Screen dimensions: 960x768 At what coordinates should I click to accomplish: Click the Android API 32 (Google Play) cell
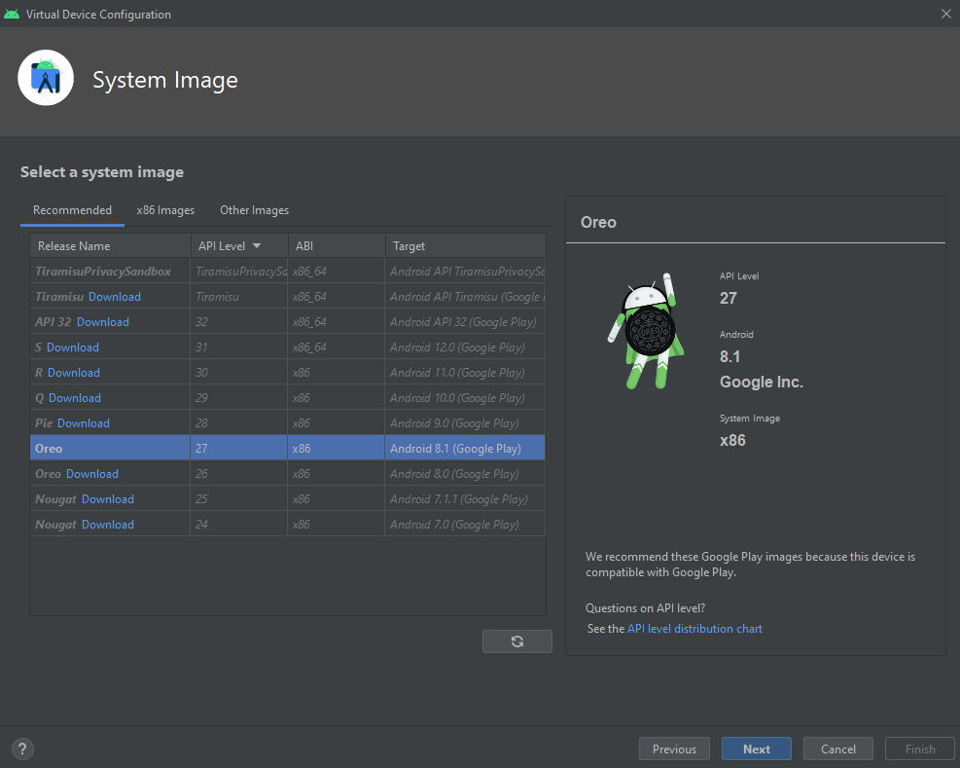coord(465,322)
